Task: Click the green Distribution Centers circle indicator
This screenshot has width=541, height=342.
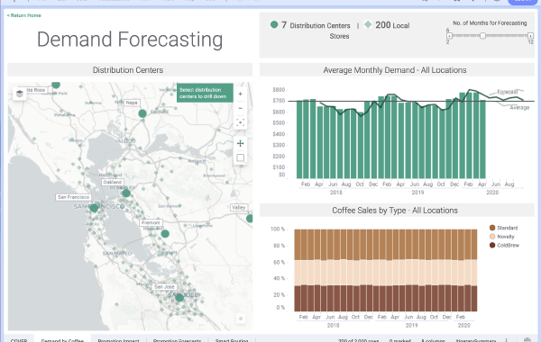Action: [x=274, y=24]
